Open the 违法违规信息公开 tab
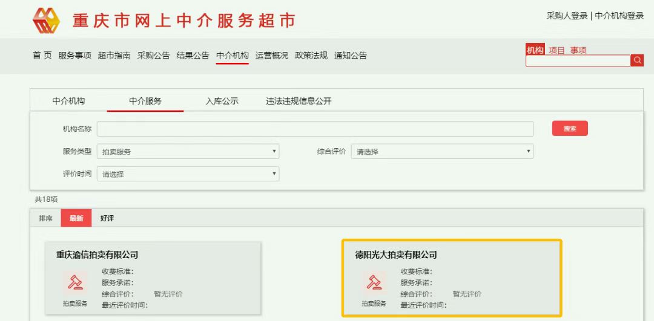Viewport: 654px width, 321px height. pyautogui.click(x=299, y=101)
